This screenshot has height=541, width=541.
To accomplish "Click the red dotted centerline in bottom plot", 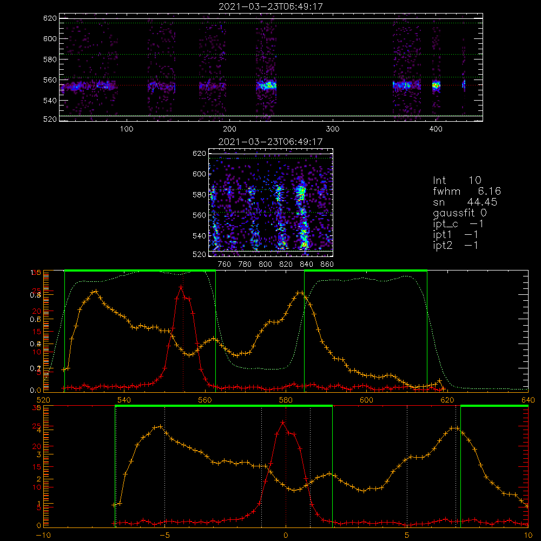I will pyautogui.click(x=286, y=466).
